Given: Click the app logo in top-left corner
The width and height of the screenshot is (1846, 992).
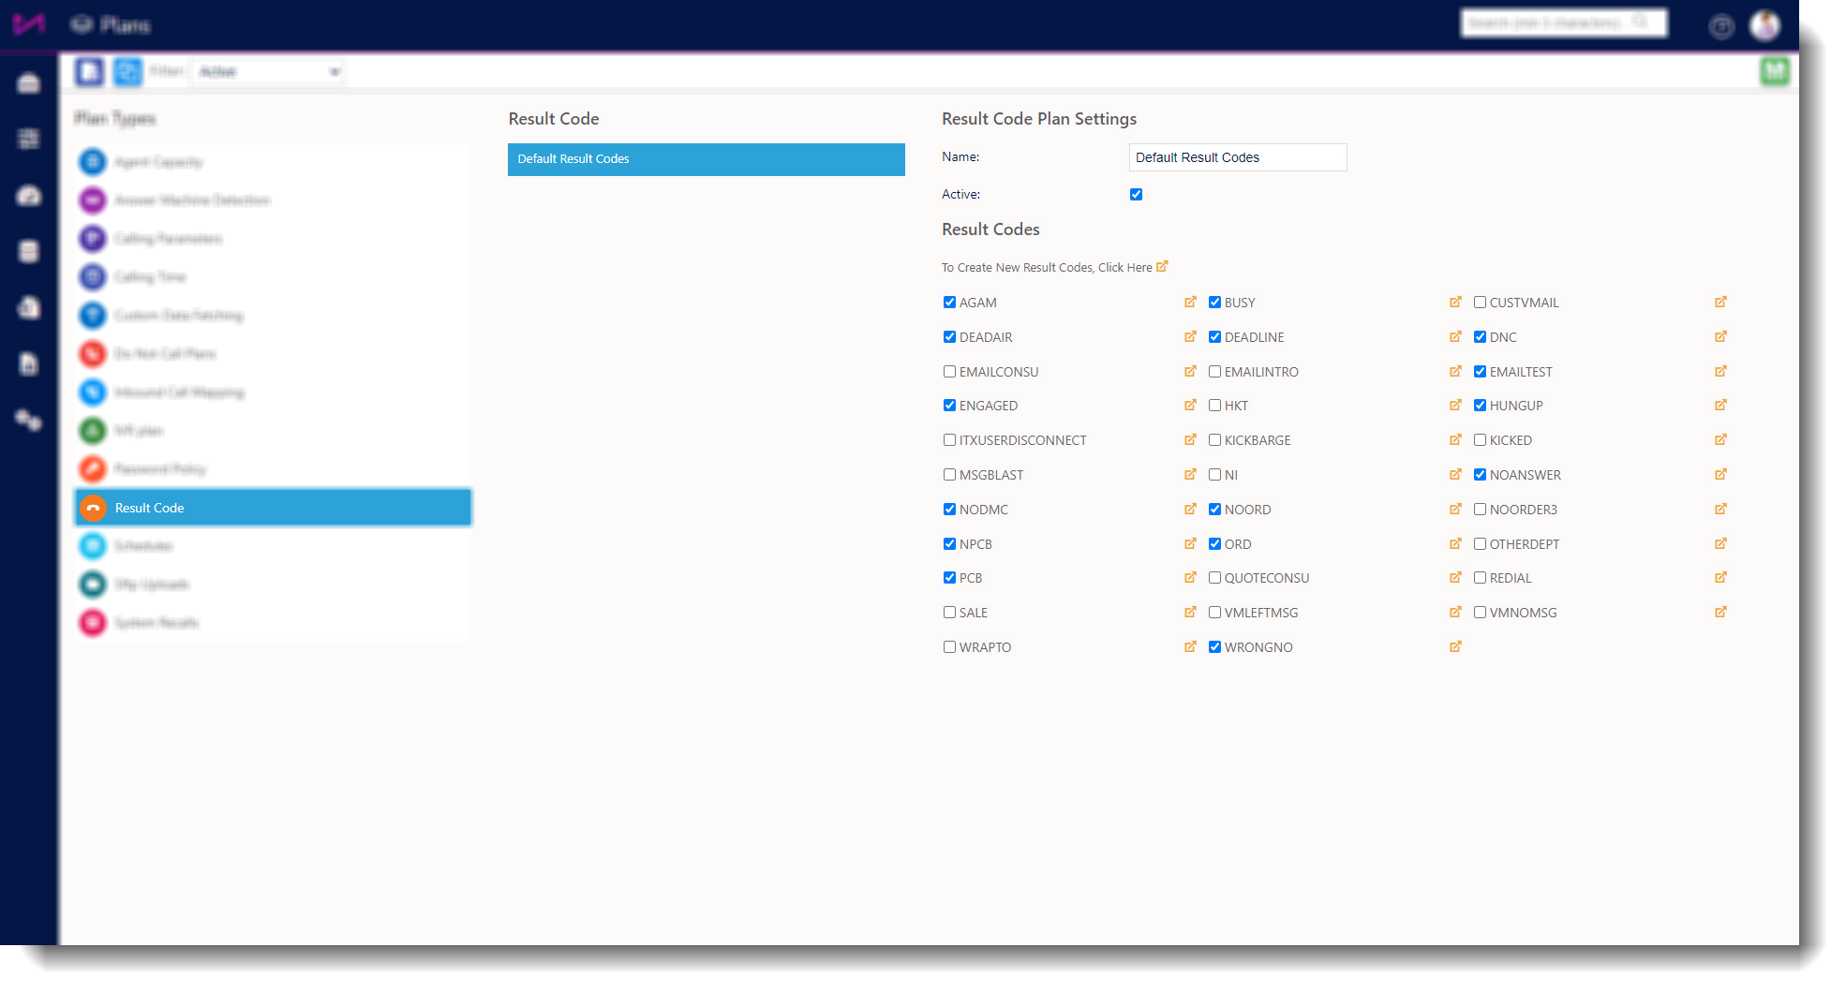Looking at the screenshot, I should tap(28, 24).
